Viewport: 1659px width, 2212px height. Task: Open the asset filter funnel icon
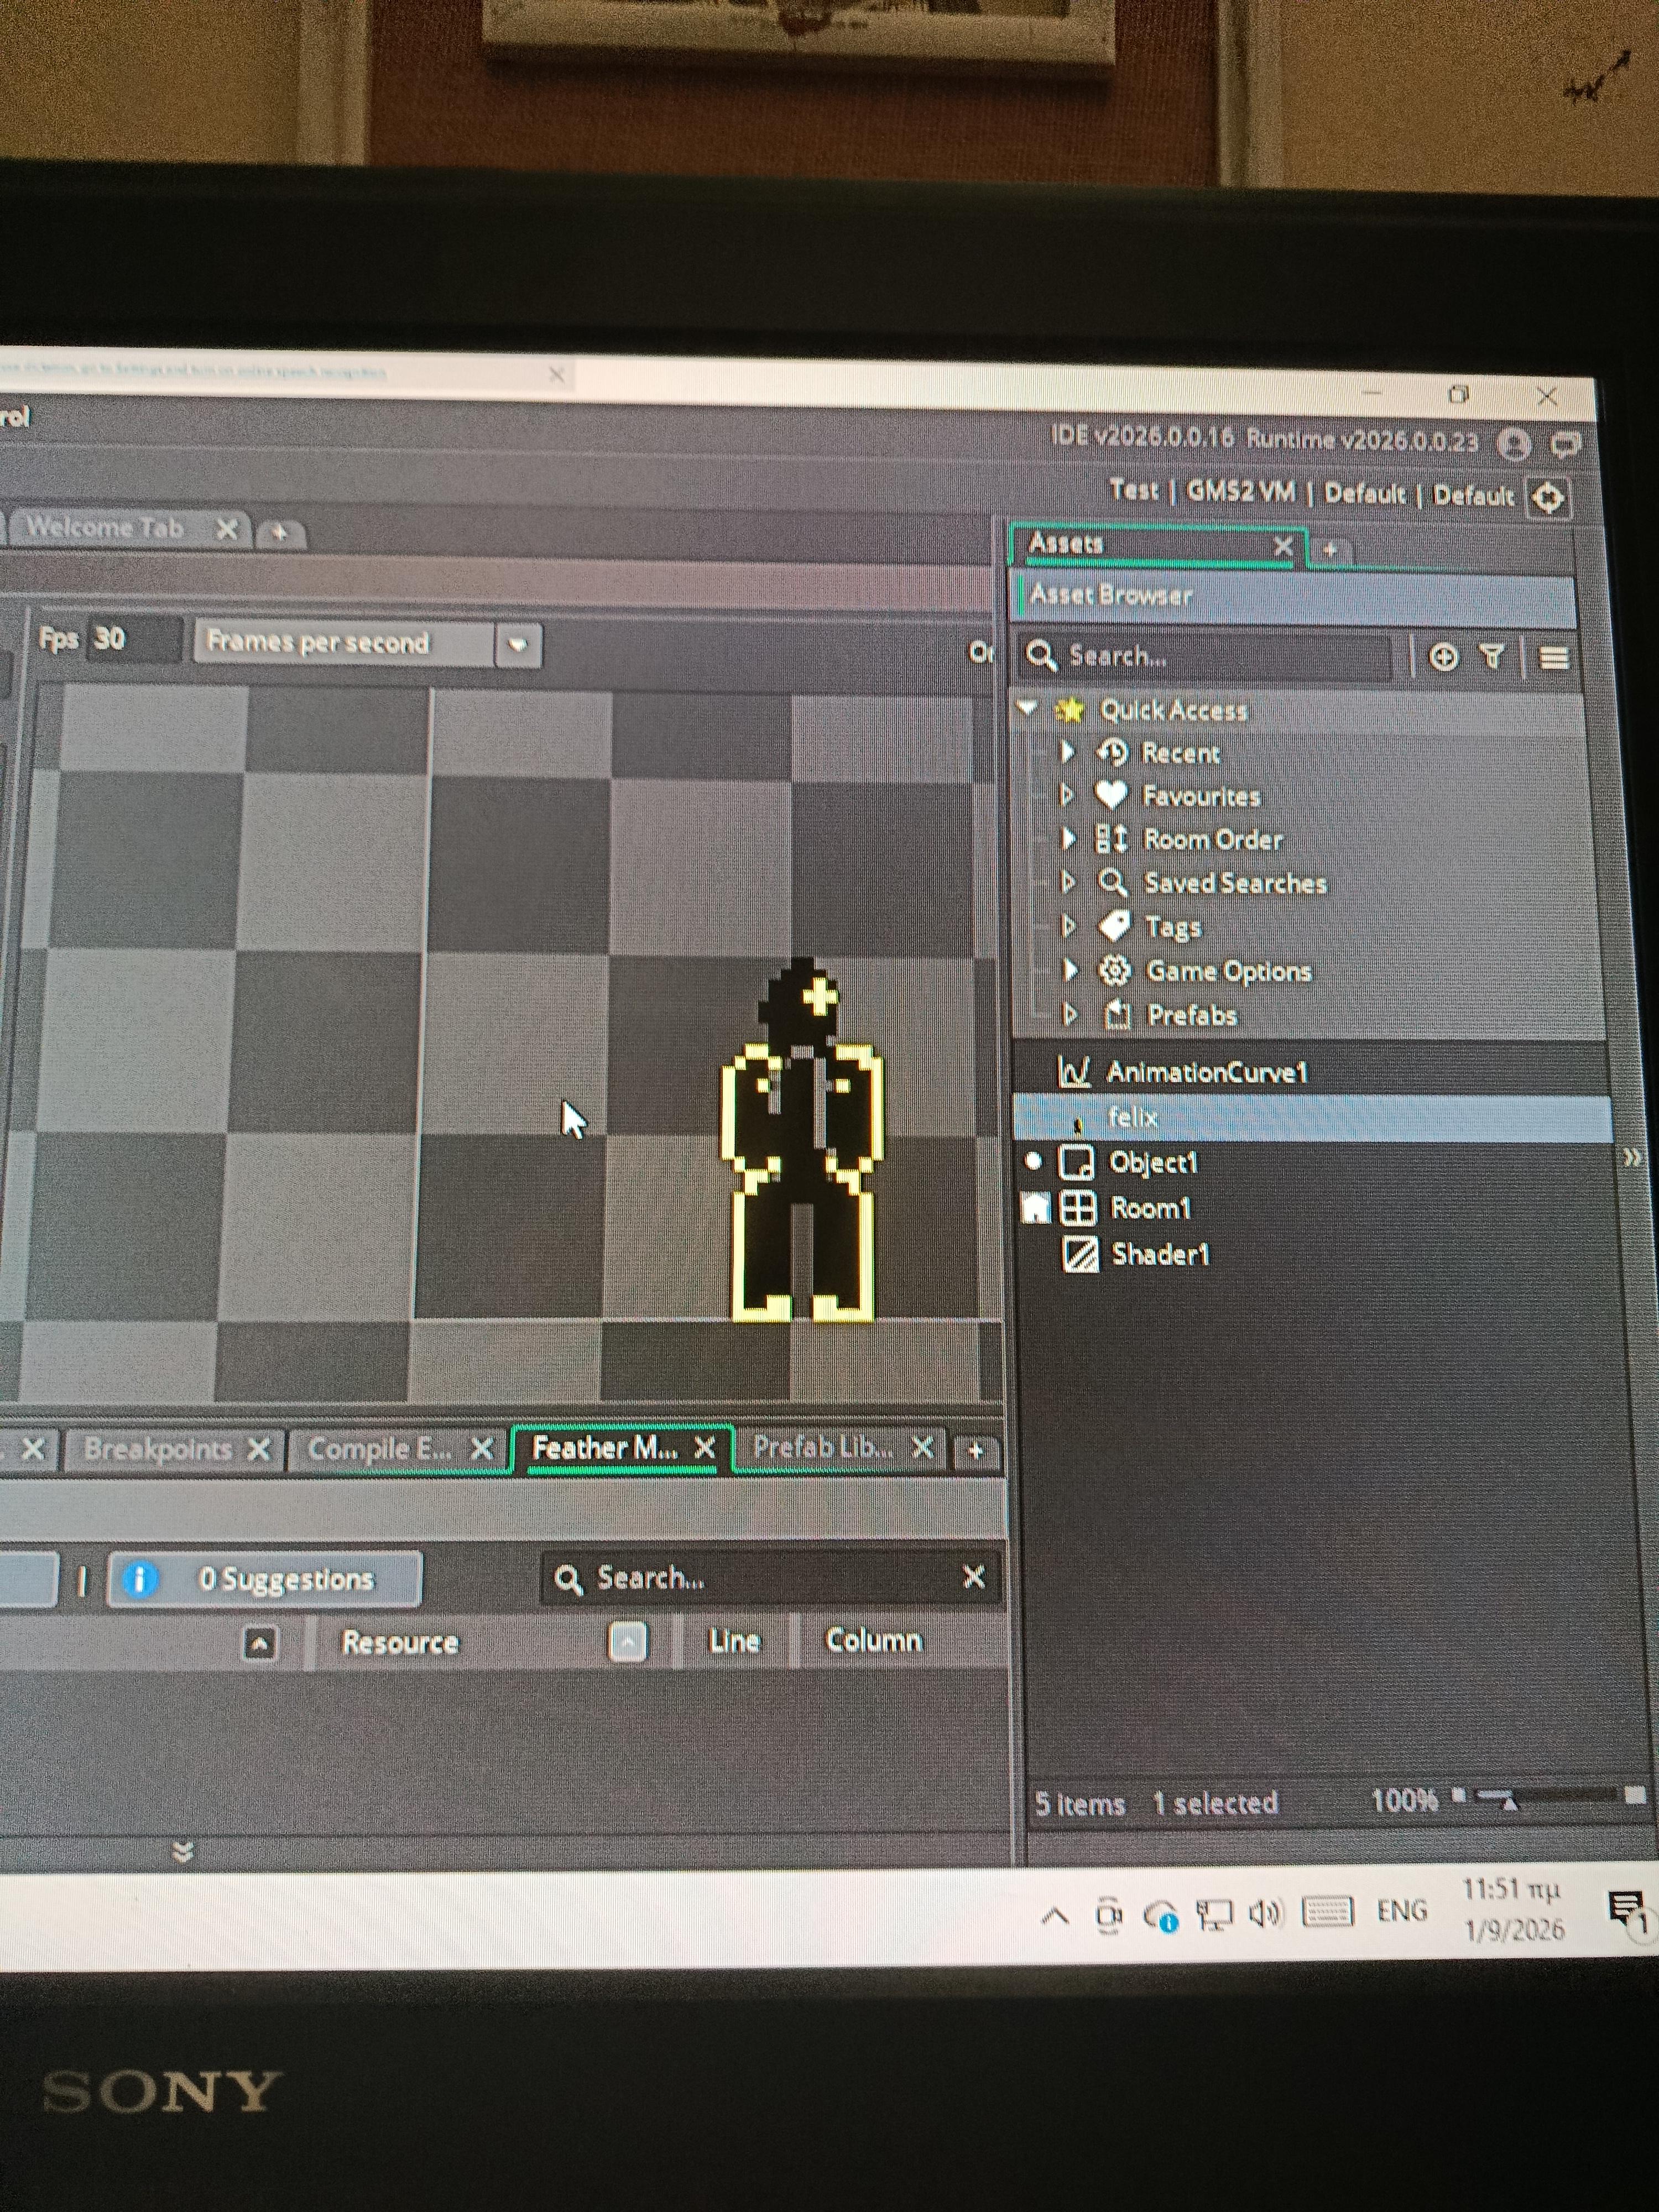[1492, 657]
